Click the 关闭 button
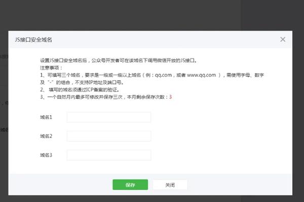 point(170,185)
